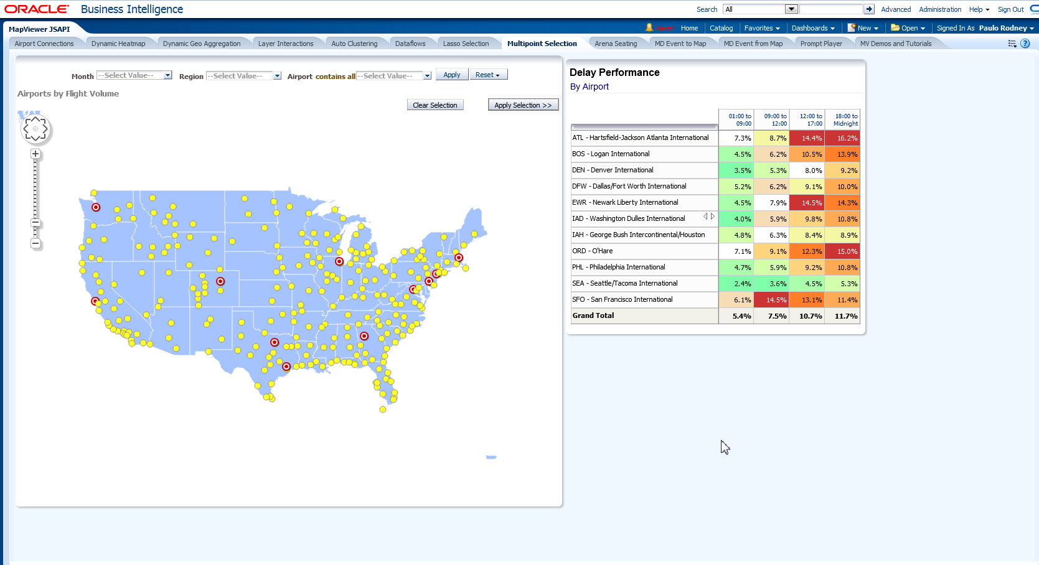Select the red Houston airport marker
1039x565 pixels.
tap(286, 367)
